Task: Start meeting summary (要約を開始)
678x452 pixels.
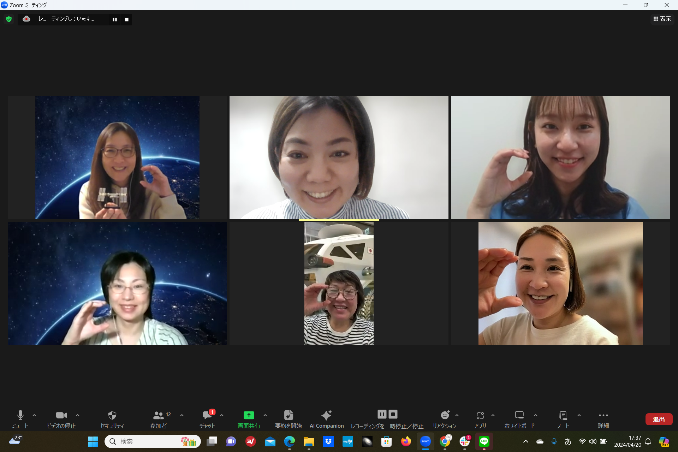Action: (x=288, y=415)
